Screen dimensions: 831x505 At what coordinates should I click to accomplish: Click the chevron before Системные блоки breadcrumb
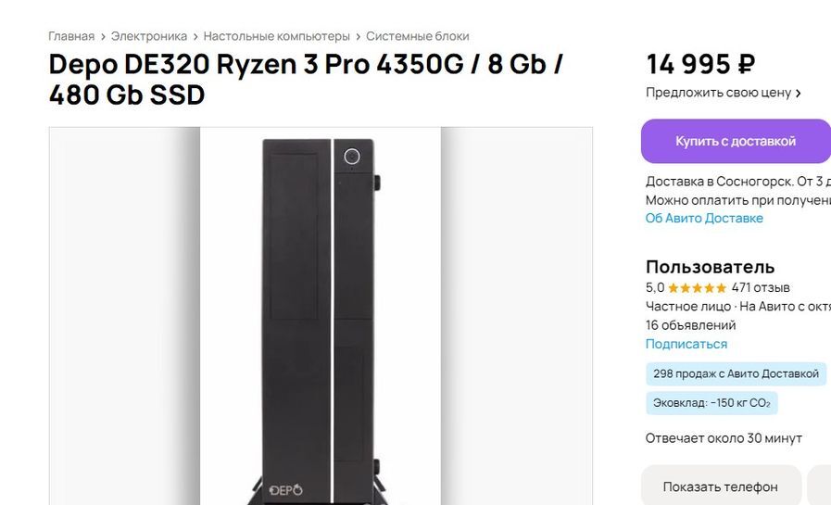(358, 36)
